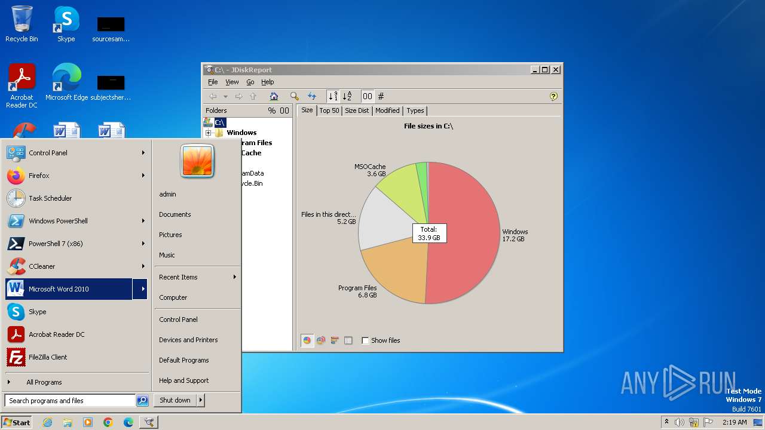Click Chrome icon in the taskbar

tap(108, 422)
